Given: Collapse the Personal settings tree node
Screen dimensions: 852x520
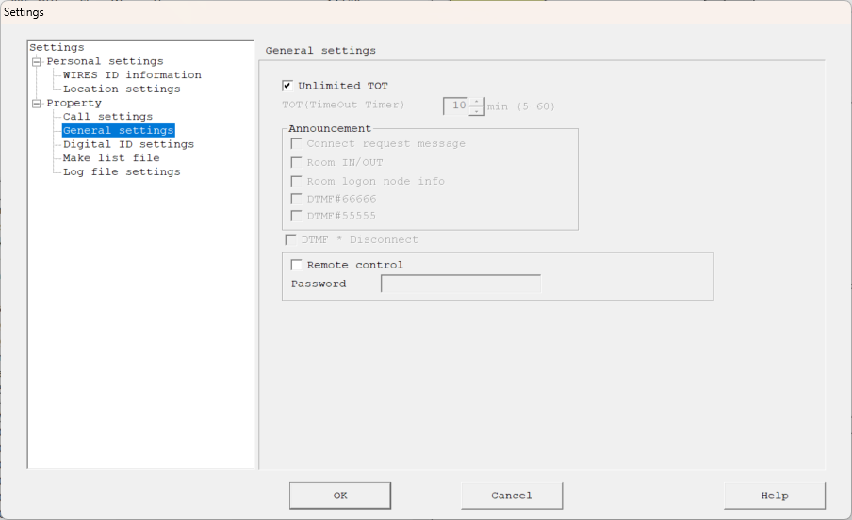Looking at the screenshot, I should [x=37, y=62].
